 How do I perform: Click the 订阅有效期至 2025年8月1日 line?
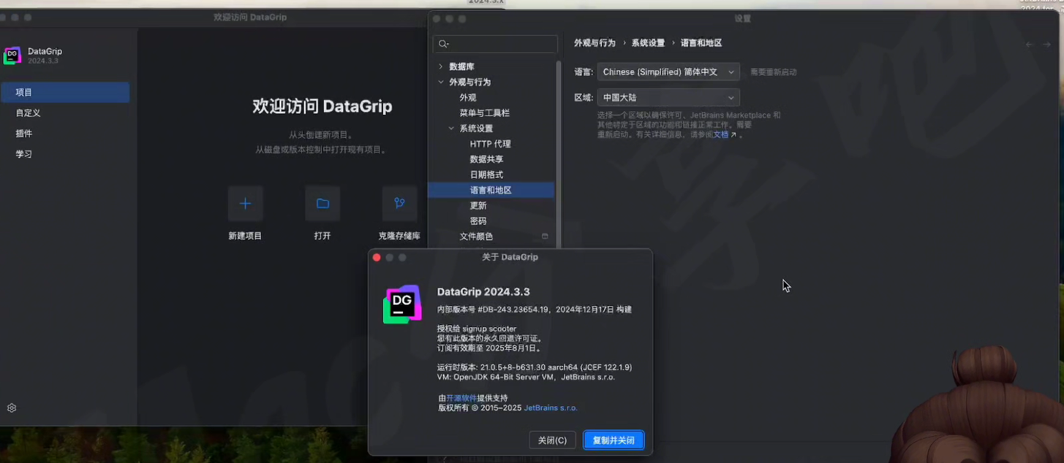pyautogui.click(x=489, y=348)
